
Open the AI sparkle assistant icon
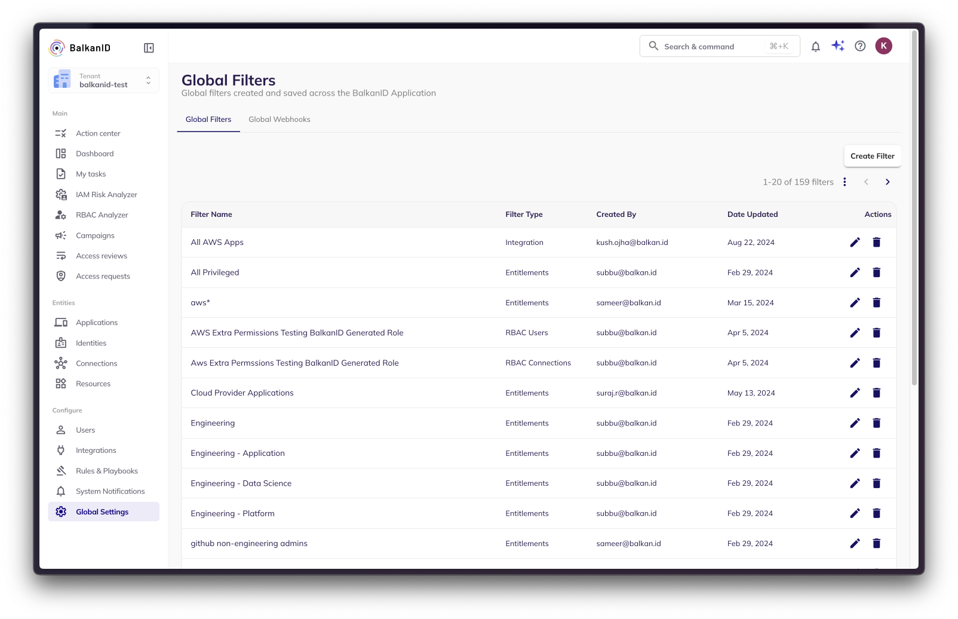(837, 46)
